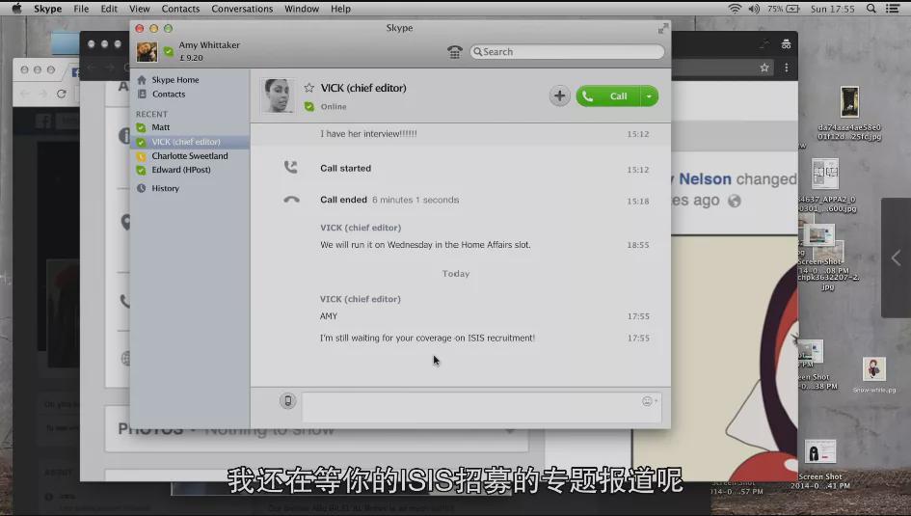The width and height of the screenshot is (911, 516).
Task: Open the emoticon picker in message box
Action: tap(649, 401)
